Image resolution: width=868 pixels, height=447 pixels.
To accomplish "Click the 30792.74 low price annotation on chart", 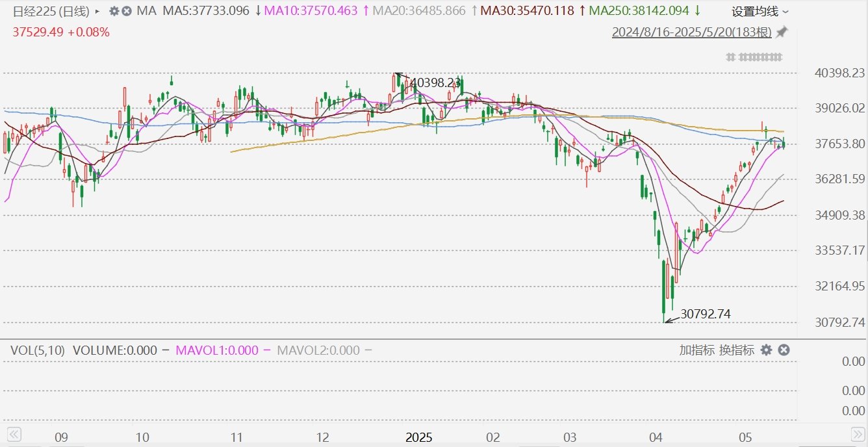I will pos(706,314).
